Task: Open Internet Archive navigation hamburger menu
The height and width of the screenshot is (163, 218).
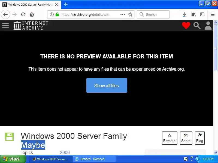Action: click(5, 26)
